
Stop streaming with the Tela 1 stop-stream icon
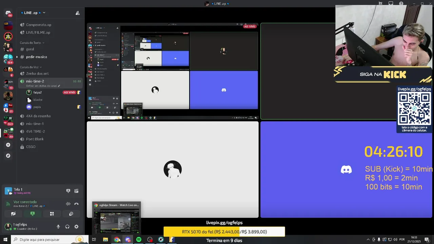tap(68, 191)
